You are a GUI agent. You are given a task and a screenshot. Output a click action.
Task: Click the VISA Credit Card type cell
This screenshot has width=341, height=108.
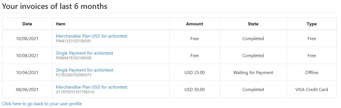(312, 90)
